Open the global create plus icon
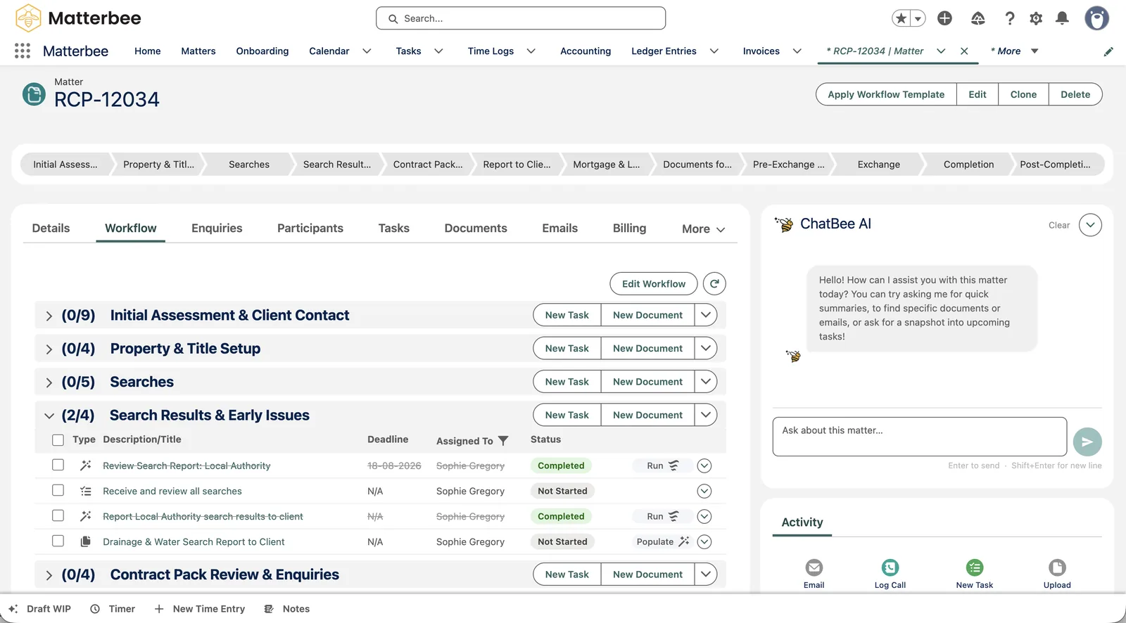Viewport: 1126px width, 623px height. 944,18
